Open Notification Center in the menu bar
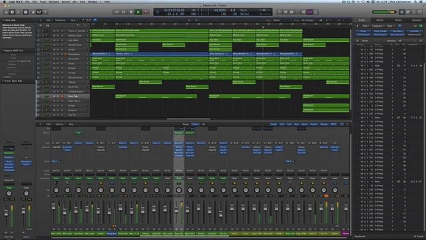The height and width of the screenshot is (240, 426). click(421, 1)
